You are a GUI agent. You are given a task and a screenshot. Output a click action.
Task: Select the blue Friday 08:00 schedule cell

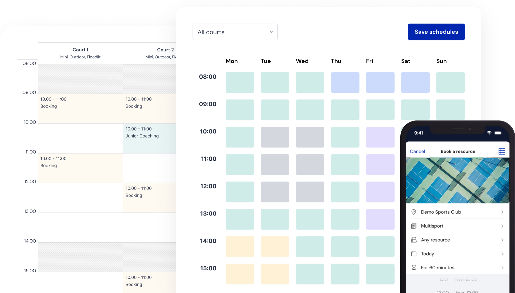tap(380, 82)
